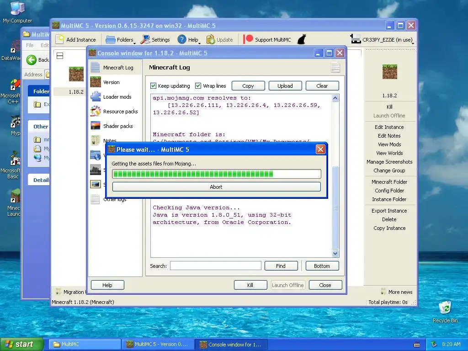Open File menu in Explorer window
Image resolution: width=468 pixels, height=351 pixels.
30,45
